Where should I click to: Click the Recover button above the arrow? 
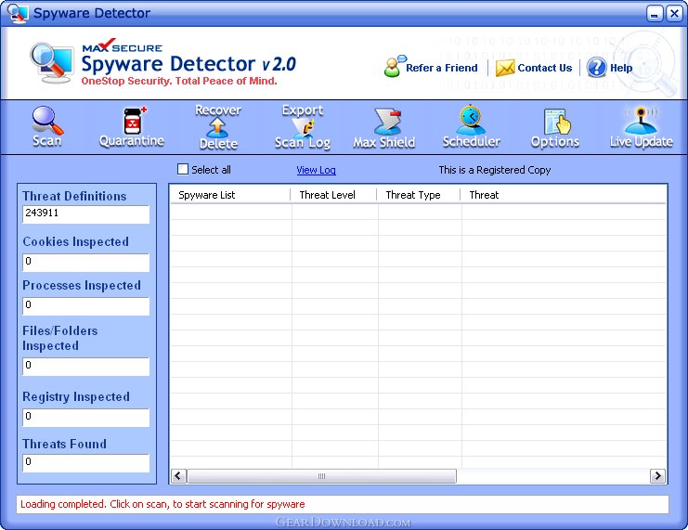click(x=218, y=110)
